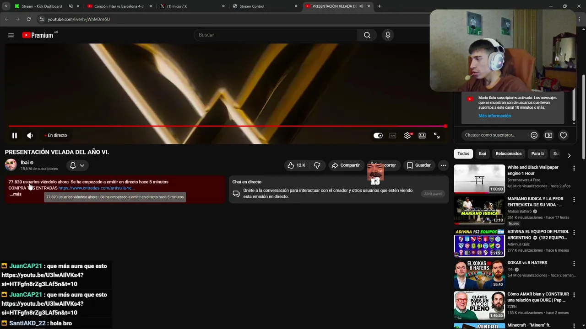Select the Relacionados filter chip

pos(509,154)
